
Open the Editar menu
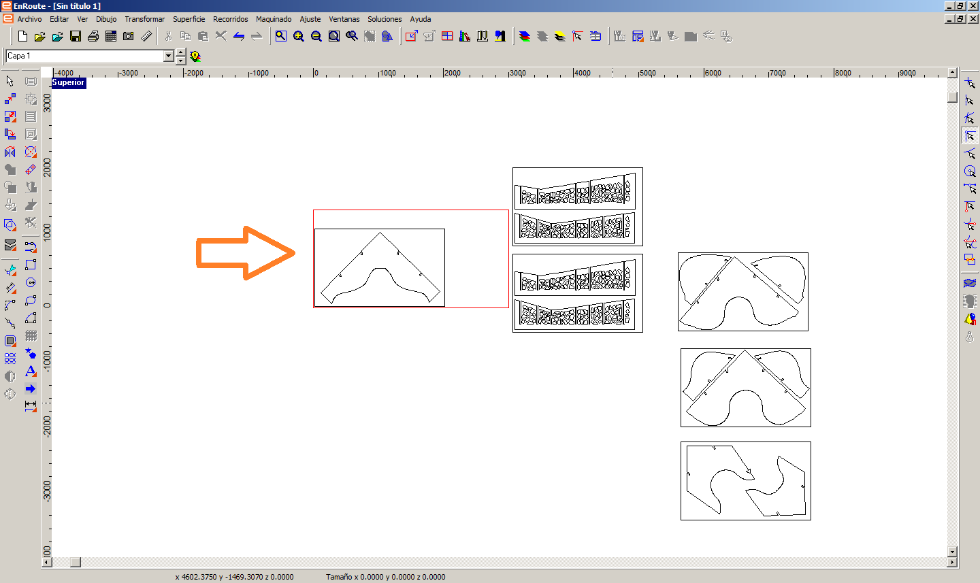pyautogui.click(x=59, y=19)
